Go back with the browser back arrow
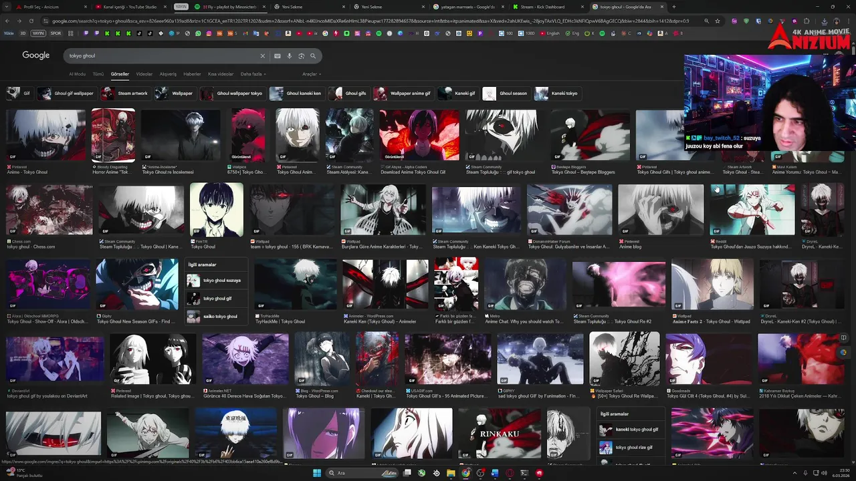 click(x=7, y=21)
